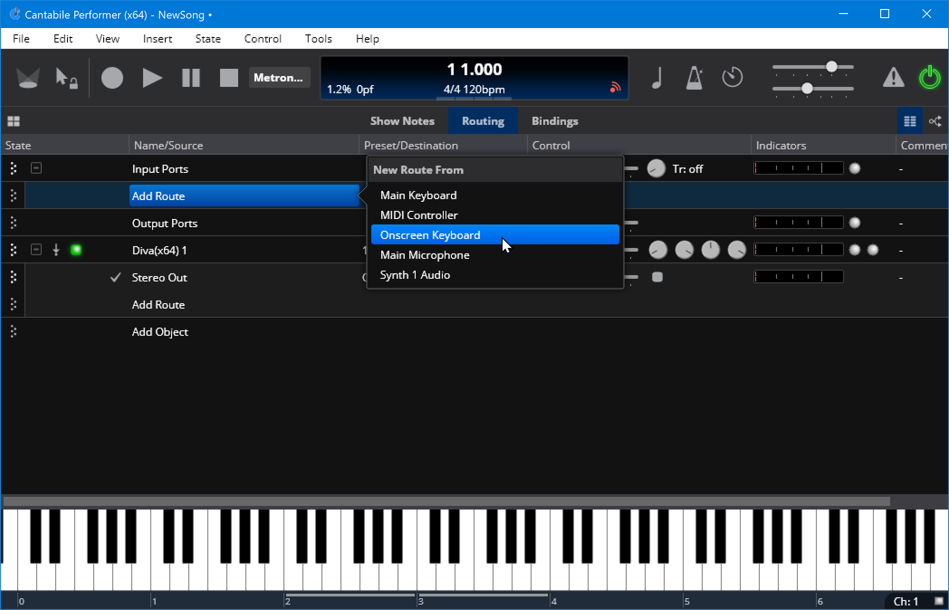Click the panic warning triangle icon

click(893, 77)
